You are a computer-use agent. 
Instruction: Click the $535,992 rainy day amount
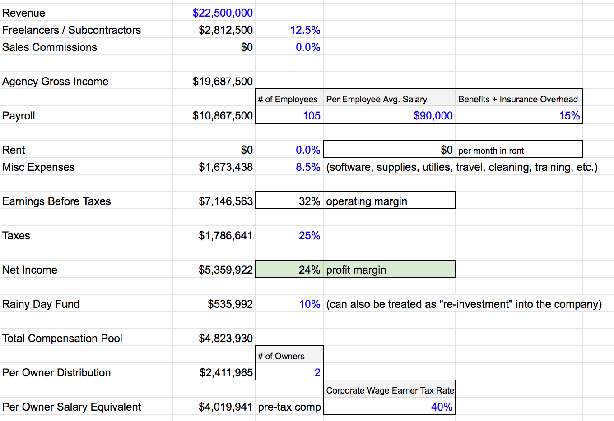(x=230, y=304)
